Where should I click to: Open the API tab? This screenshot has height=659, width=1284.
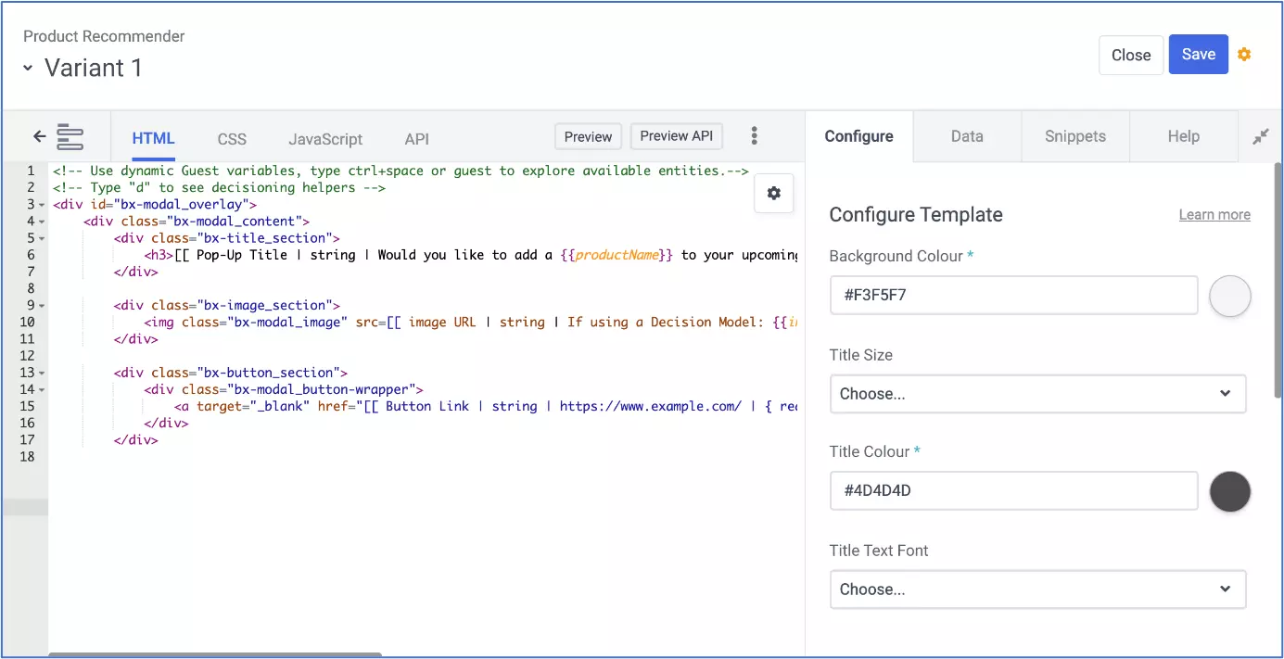pyautogui.click(x=417, y=139)
